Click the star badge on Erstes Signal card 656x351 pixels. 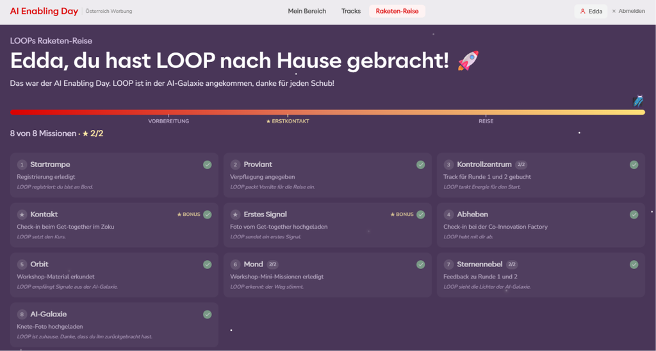pyautogui.click(x=235, y=215)
